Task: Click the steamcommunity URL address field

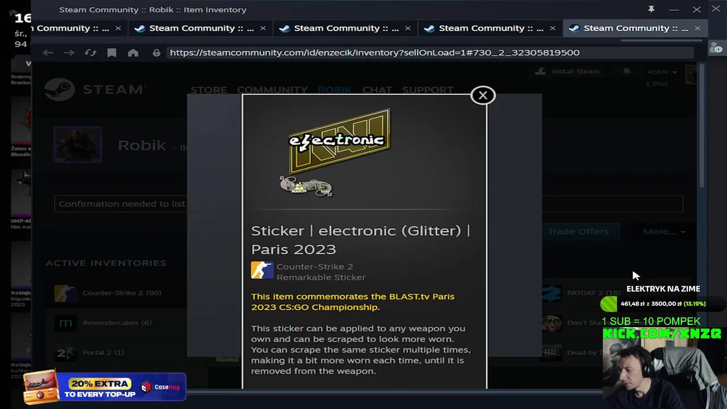Action: click(431, 52)
